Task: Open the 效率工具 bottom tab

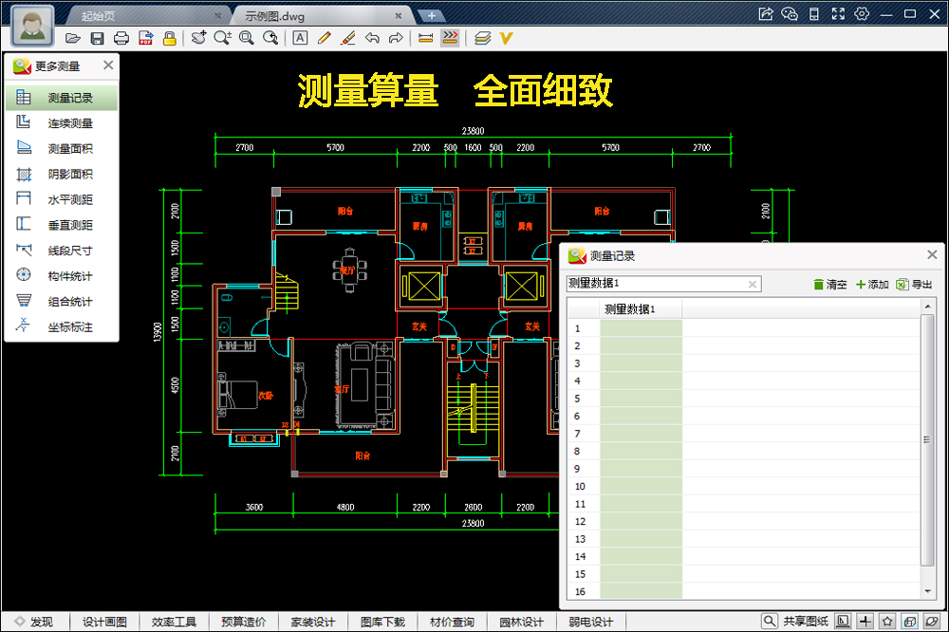Action: (174, 622)
